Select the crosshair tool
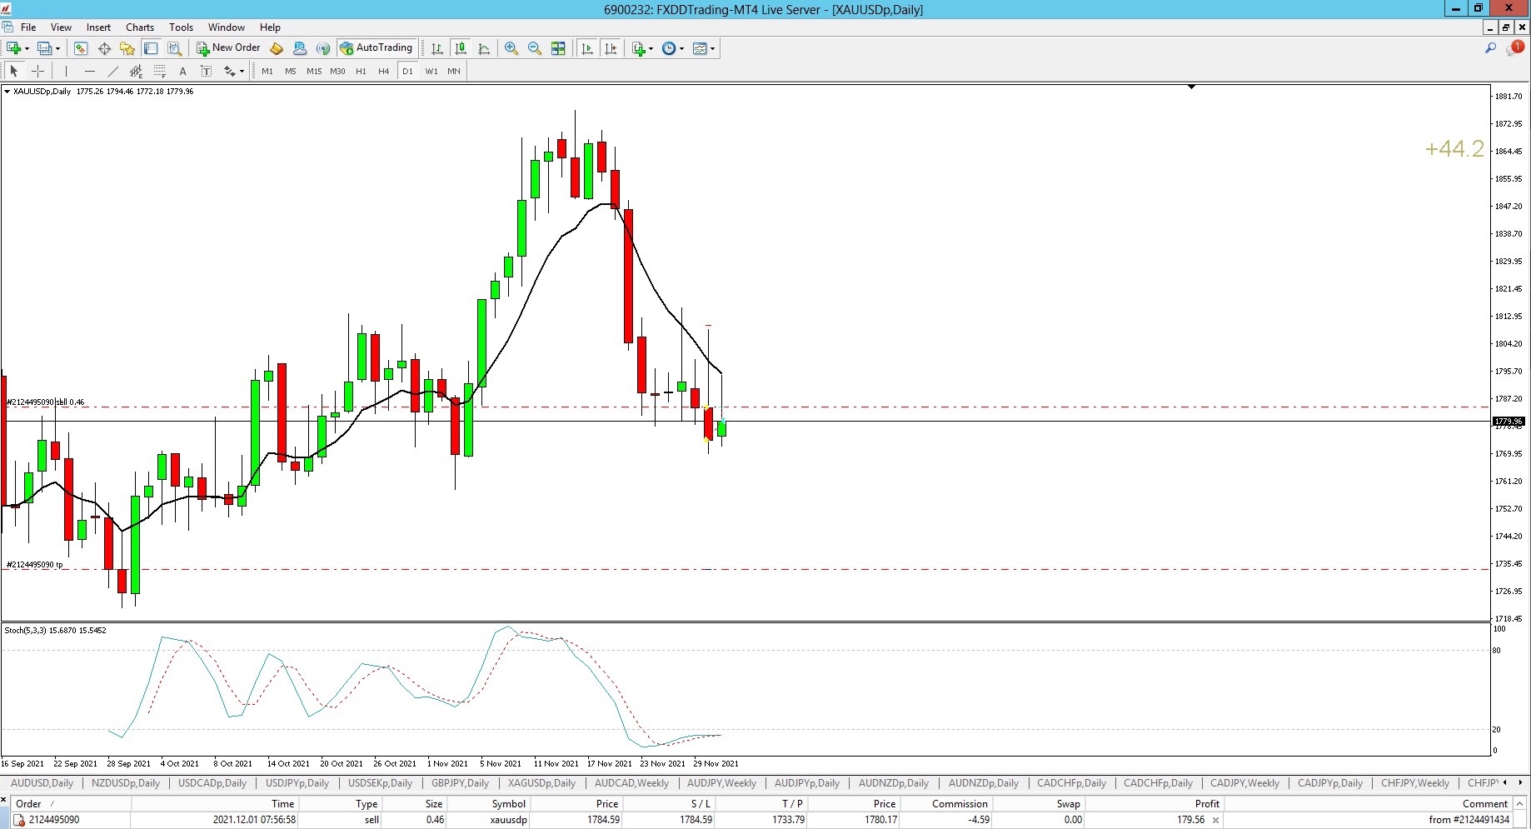The width and height of the screenshot is (1531, 829). [37, 71]
